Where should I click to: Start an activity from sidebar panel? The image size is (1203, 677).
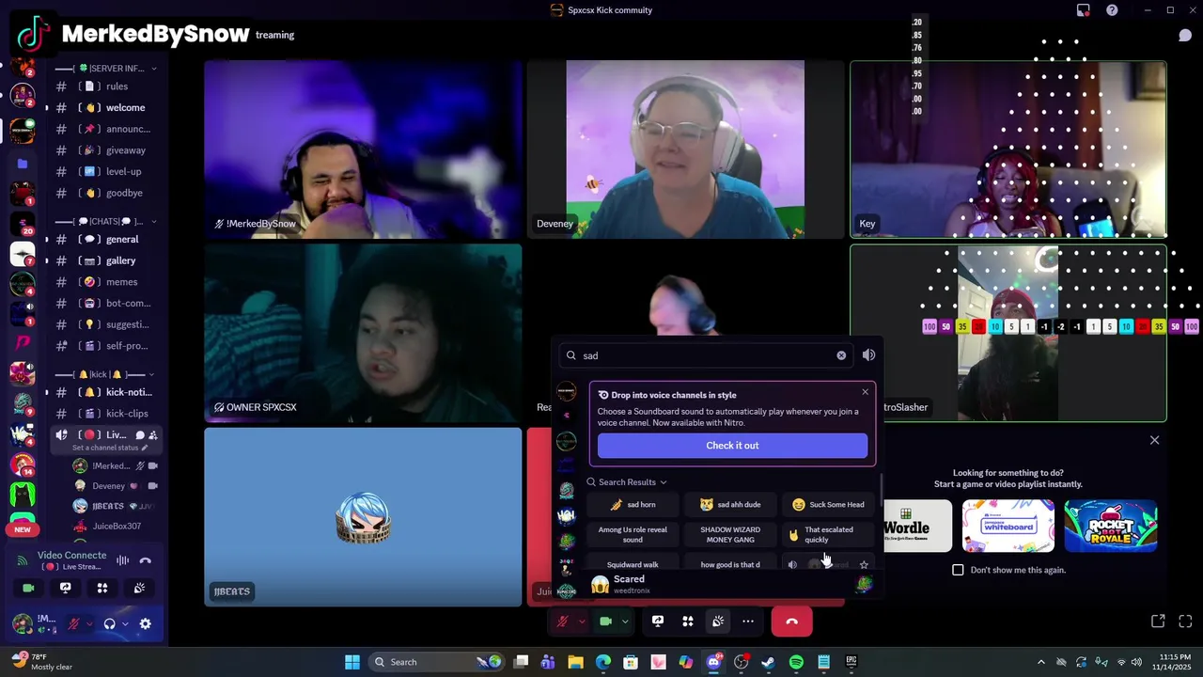pos(102,588)
